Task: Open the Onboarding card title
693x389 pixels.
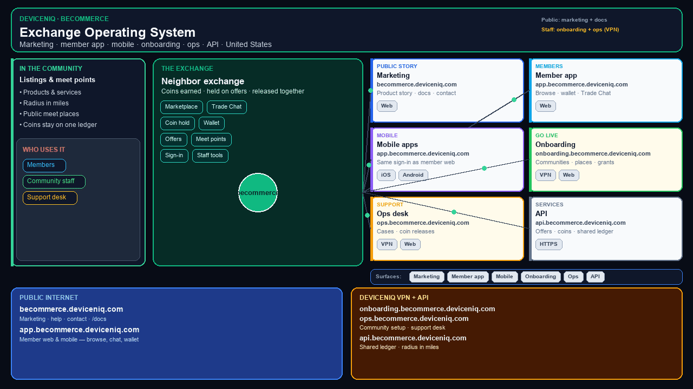Action: point(555,145)
